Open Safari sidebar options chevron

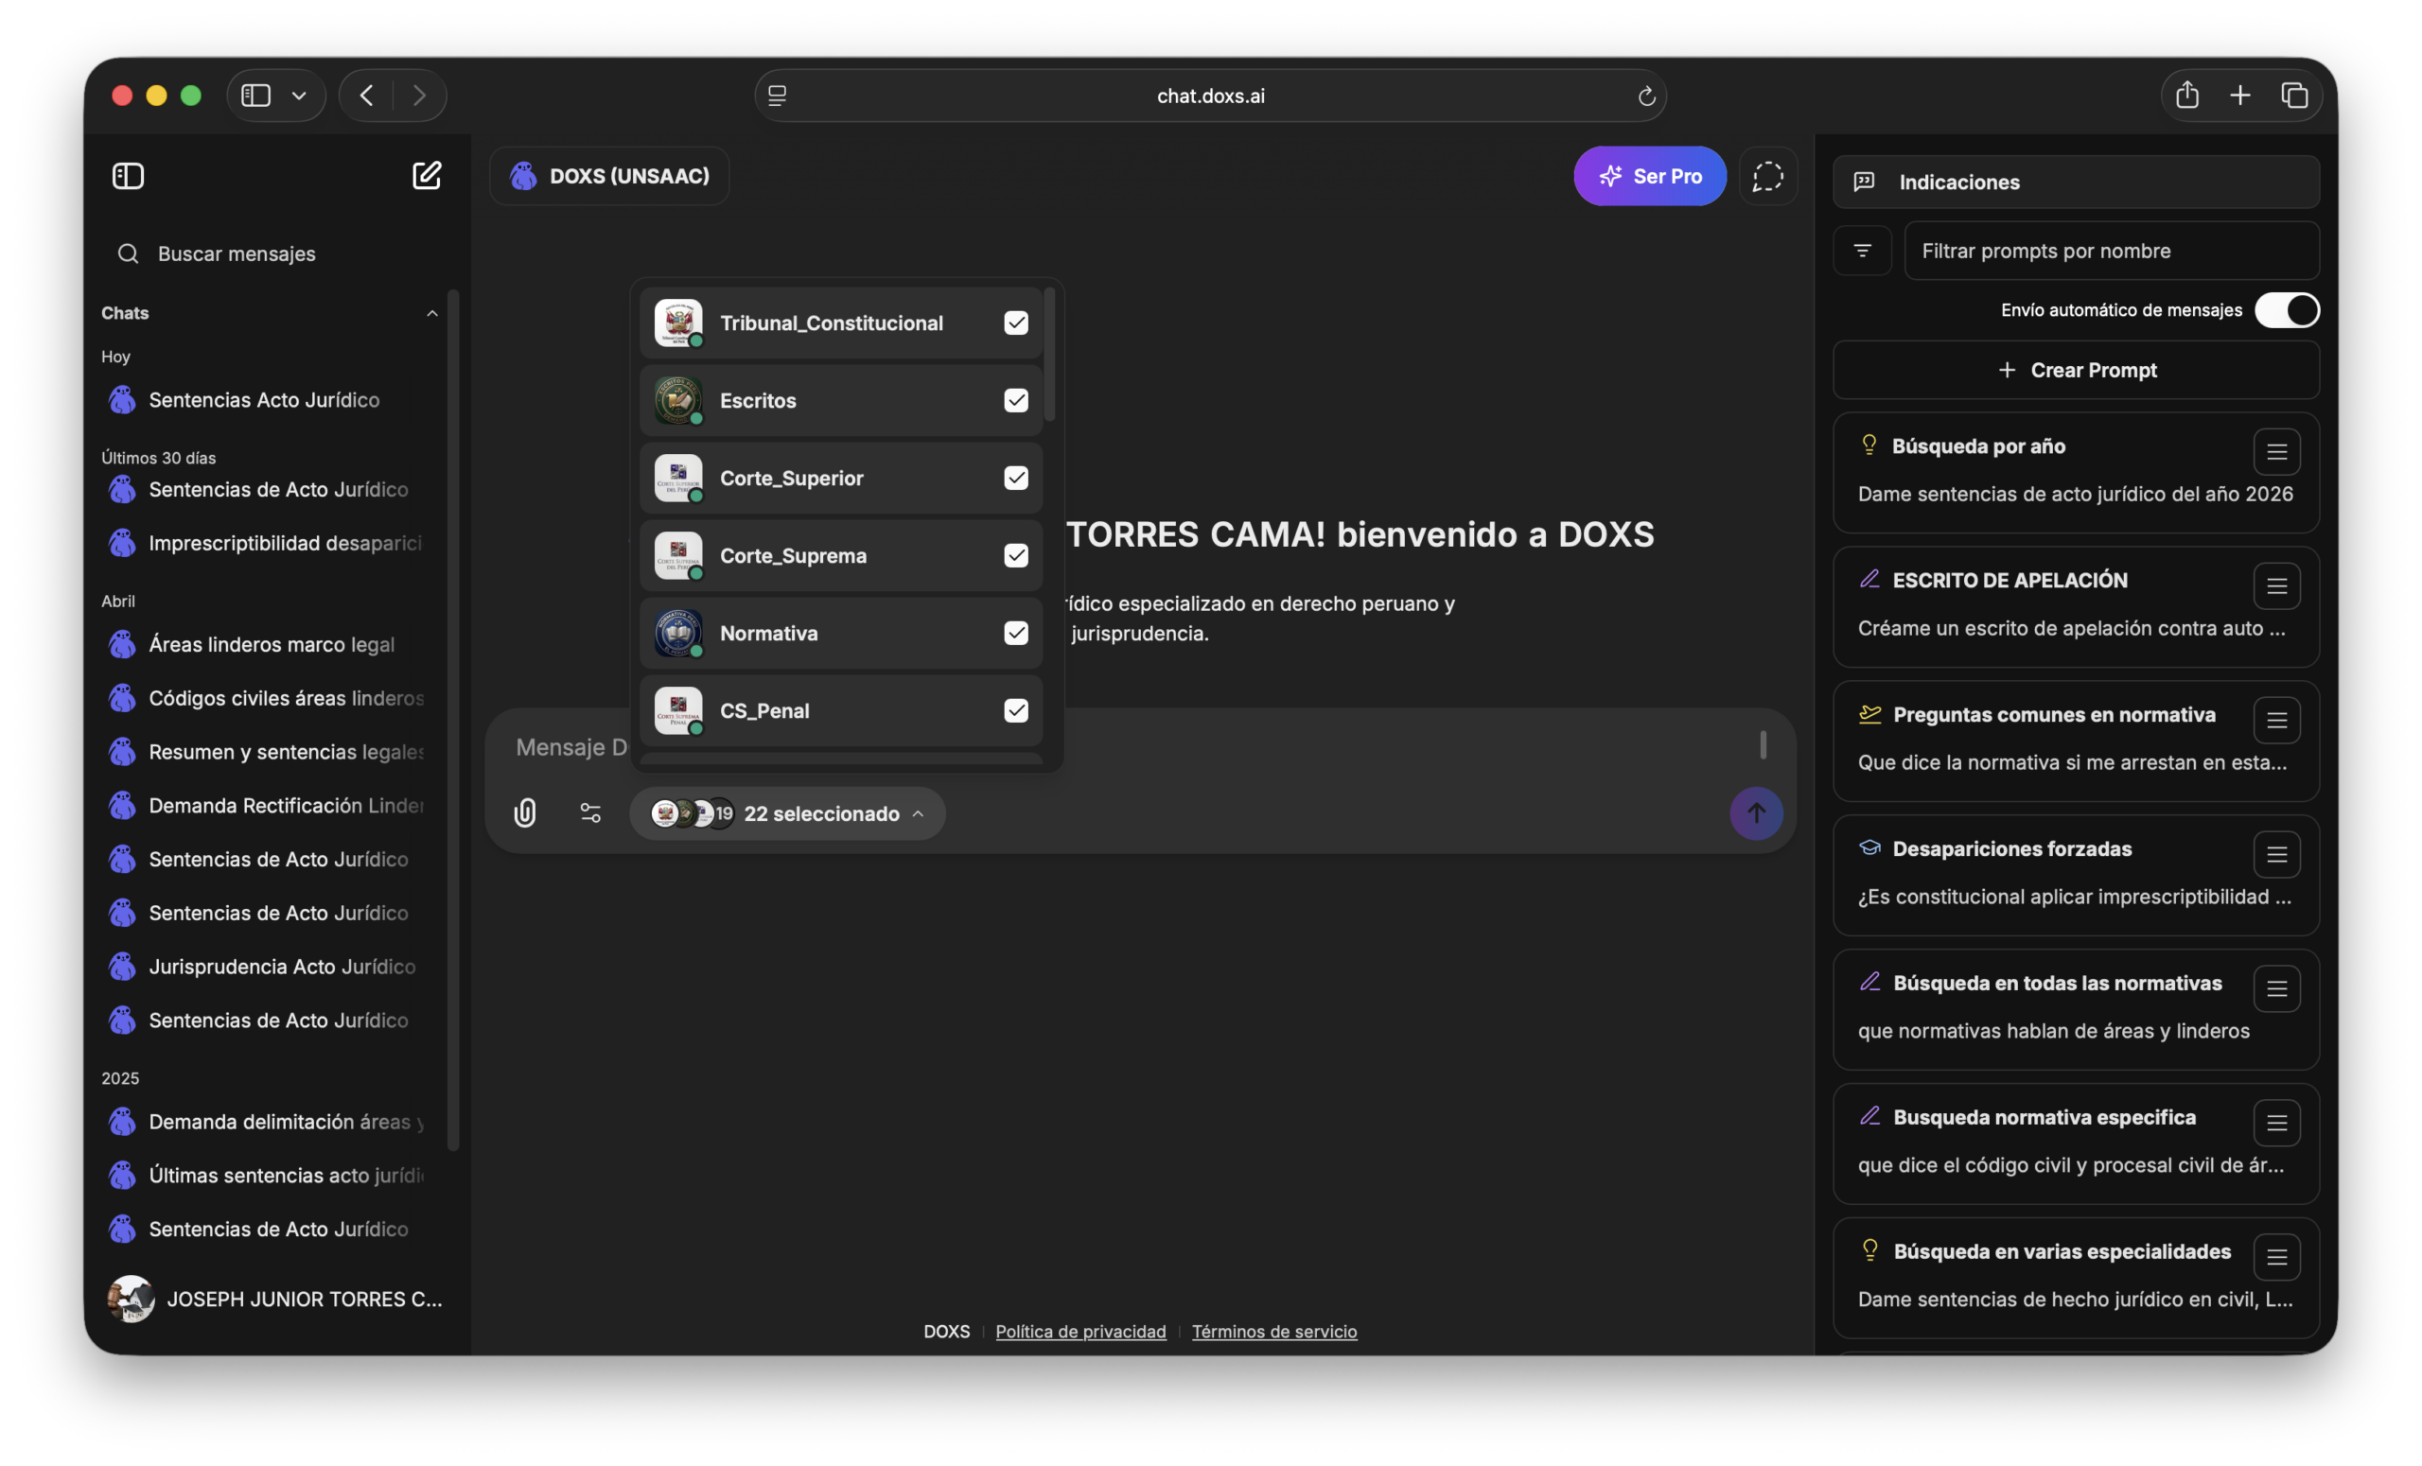[299, 96]
